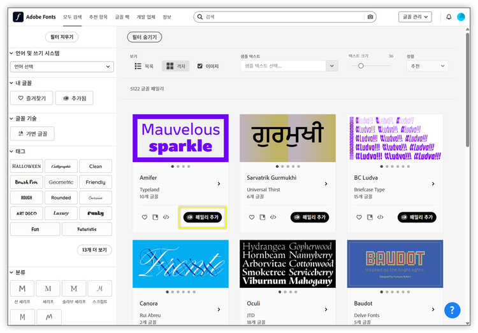Screen dimensions: 478x333
Task: Open Oculi font preview thumbnail
Action: [x=287, y=264]
